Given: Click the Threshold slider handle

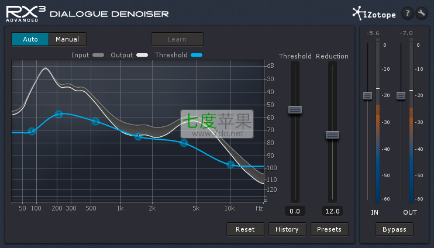Looking at the screenshot, I should pos(295,109).
